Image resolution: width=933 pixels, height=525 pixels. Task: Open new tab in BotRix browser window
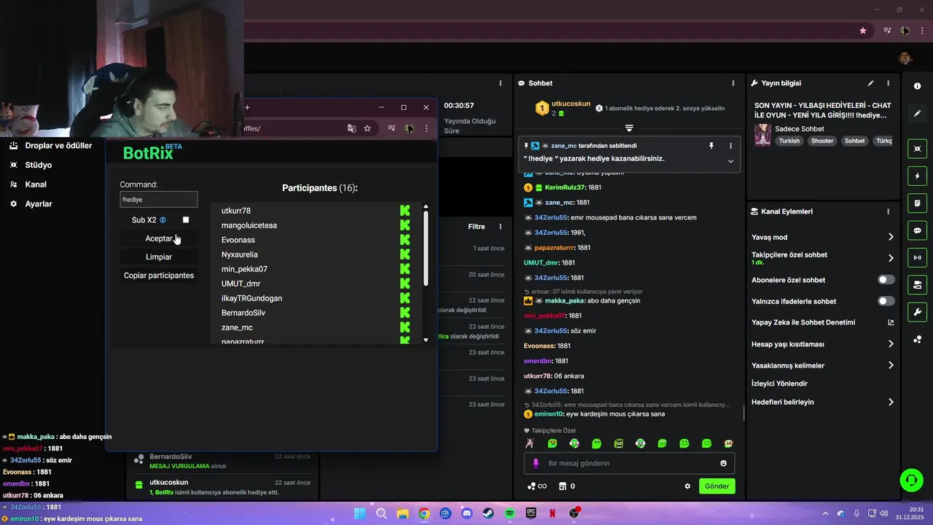[x=247, y=107]
